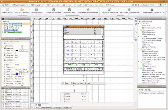The width and height of the screenshot is (168, 110).
Task: Select Полоса прокрутки component
Action: (152, 77)
